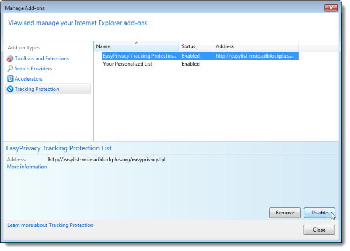
Task: Click the Toolbars and Extensions gear icon
Action: (10, 59)
